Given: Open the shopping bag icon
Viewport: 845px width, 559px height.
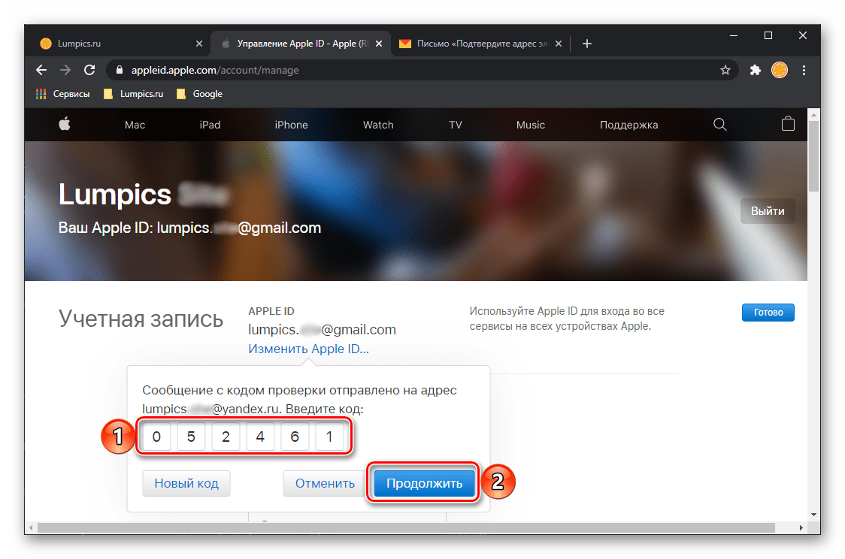Looking at the screenshot, I should tap(788, 125).
